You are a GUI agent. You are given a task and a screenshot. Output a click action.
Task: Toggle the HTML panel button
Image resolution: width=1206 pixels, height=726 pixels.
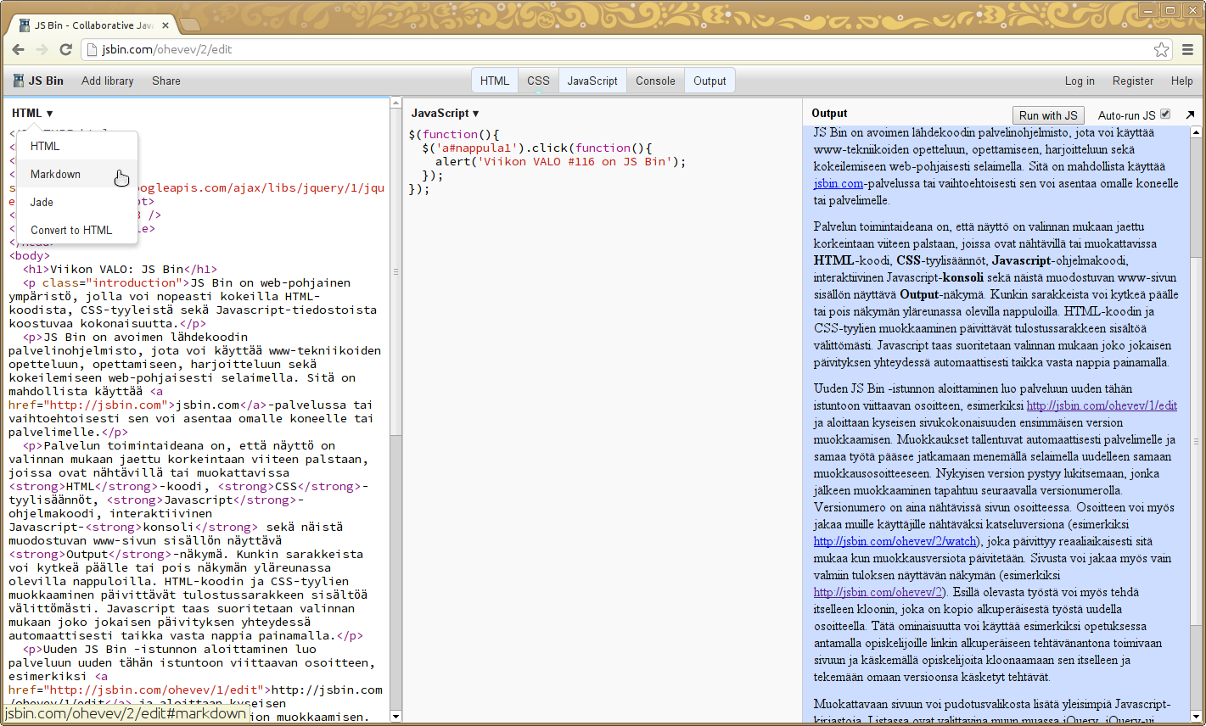point(495,81)
